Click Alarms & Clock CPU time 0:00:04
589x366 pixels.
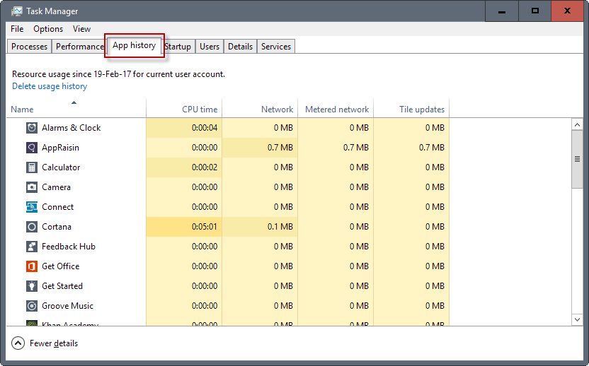[205, 128]
